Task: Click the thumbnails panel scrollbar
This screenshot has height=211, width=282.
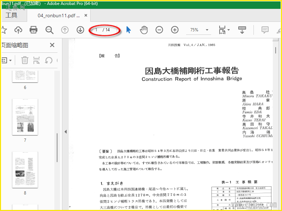Action: (x=57, y=147)
